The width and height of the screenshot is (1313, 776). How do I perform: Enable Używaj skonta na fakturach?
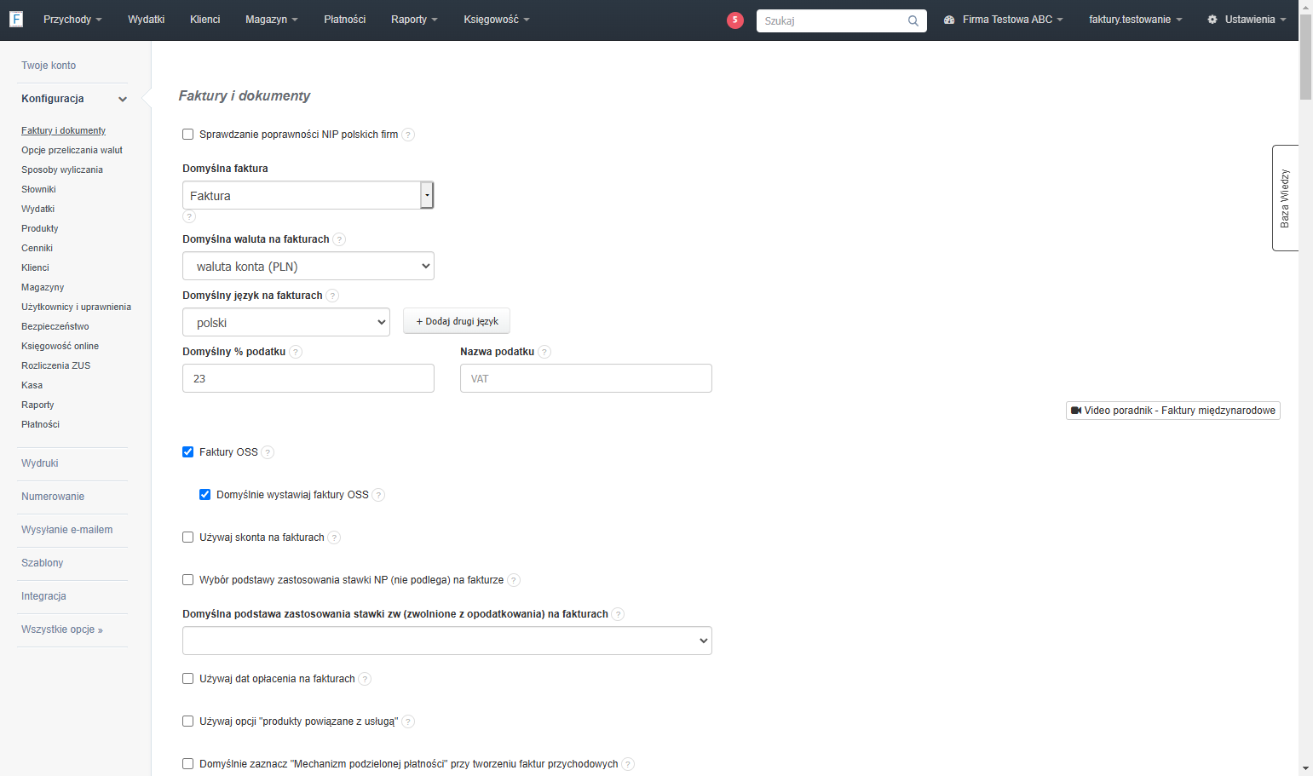point(188,537)
